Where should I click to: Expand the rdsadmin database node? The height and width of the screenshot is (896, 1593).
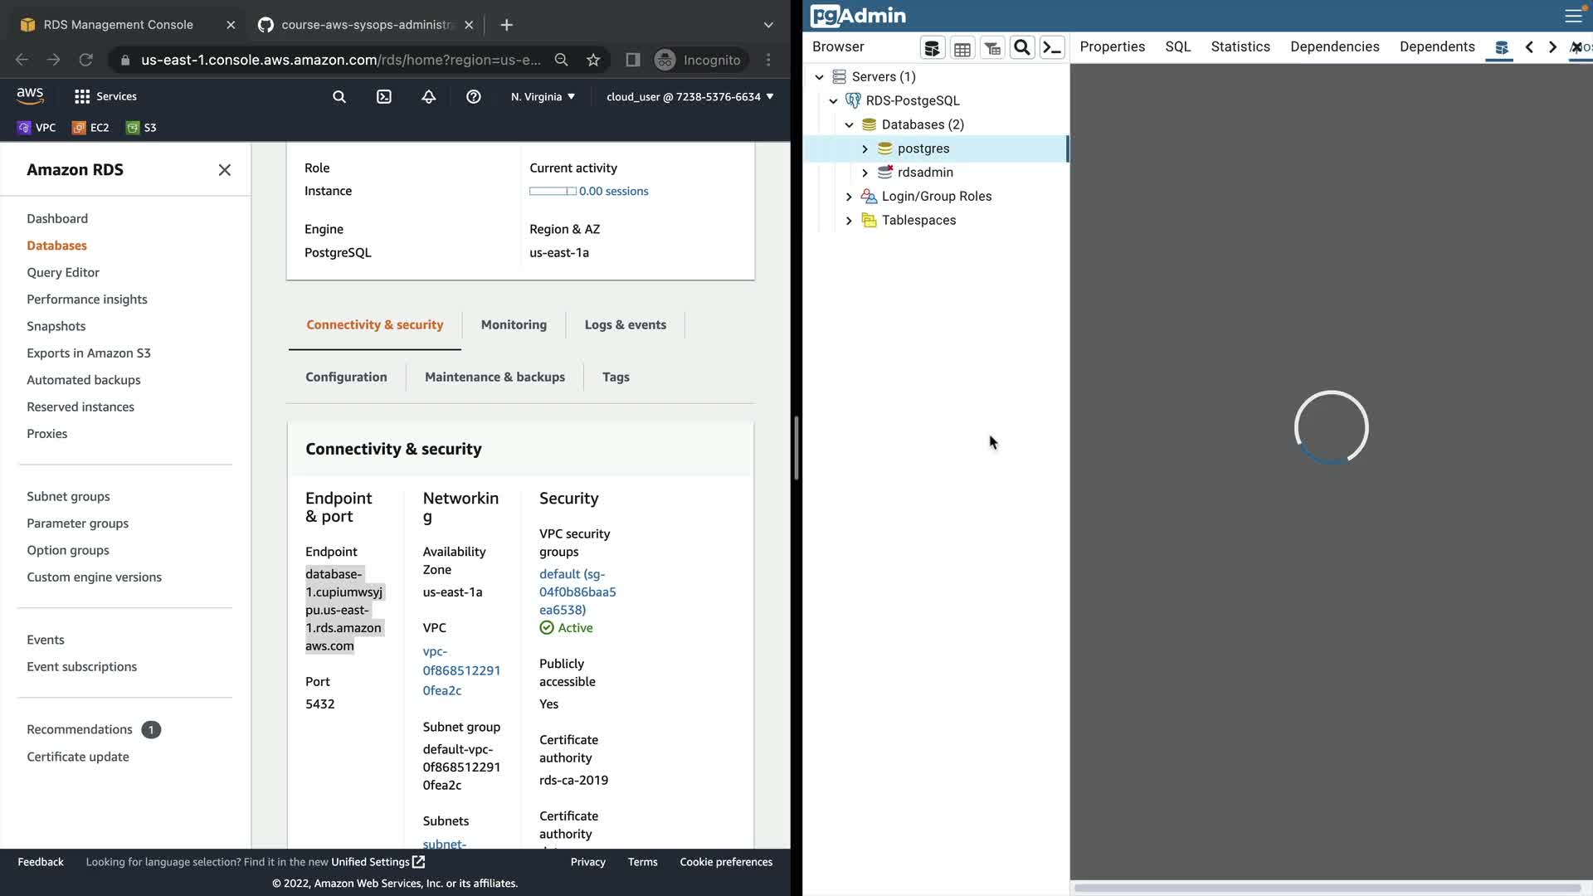click(x=865, y=173)
